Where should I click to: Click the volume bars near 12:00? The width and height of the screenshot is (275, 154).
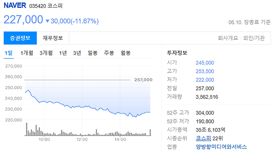pos(82,135)
